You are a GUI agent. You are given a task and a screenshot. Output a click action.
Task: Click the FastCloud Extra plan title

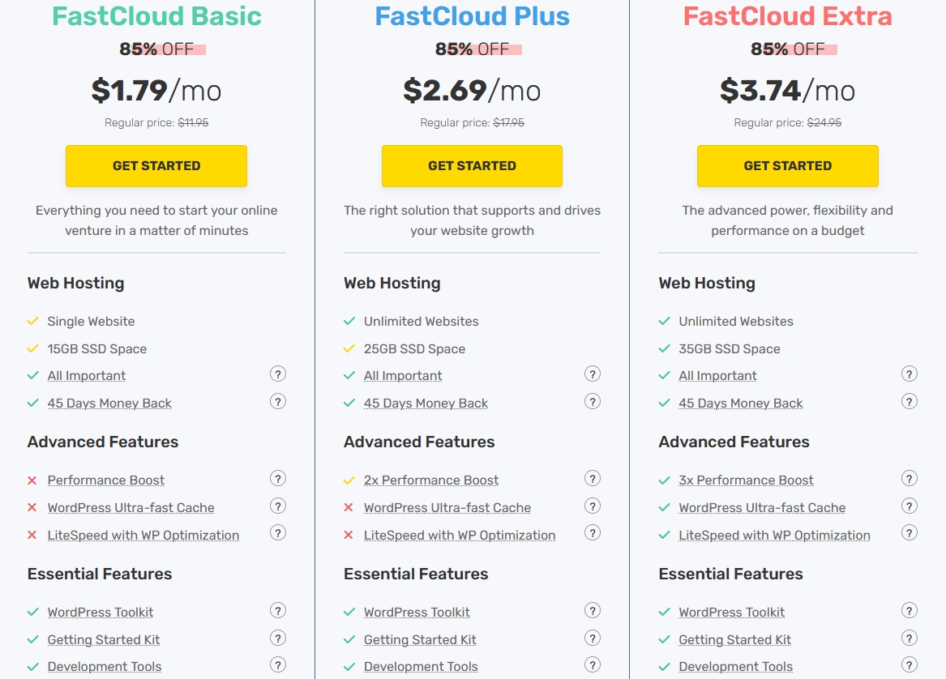tap(787, 16)
